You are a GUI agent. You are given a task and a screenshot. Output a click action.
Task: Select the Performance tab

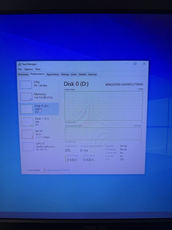coord(37,74)
